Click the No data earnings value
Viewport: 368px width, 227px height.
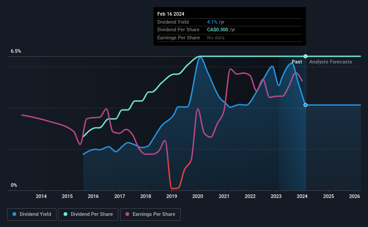(216, 38)
